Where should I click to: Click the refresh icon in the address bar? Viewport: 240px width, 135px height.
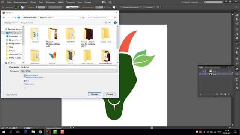click(83, 18)
